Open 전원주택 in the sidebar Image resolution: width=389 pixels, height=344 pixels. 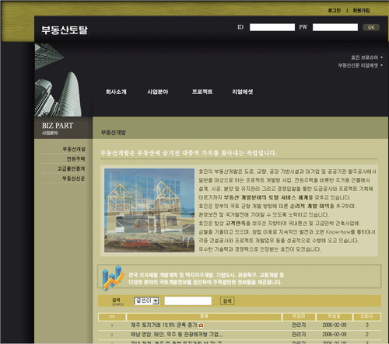(x=75, y=159)
